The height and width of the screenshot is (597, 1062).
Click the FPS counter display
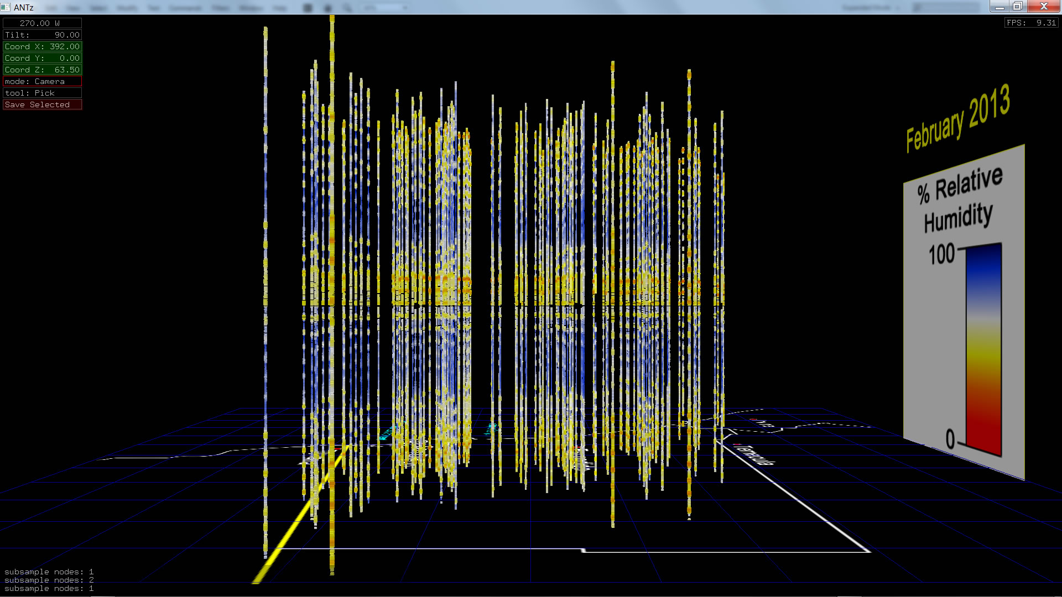[x=1031, y=23]
